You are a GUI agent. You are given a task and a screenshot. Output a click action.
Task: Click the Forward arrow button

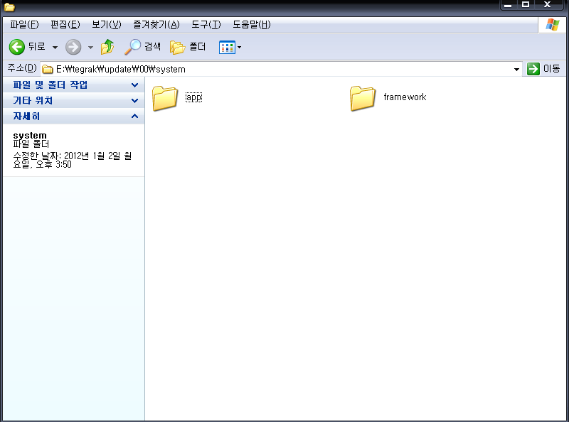[73, 47]
